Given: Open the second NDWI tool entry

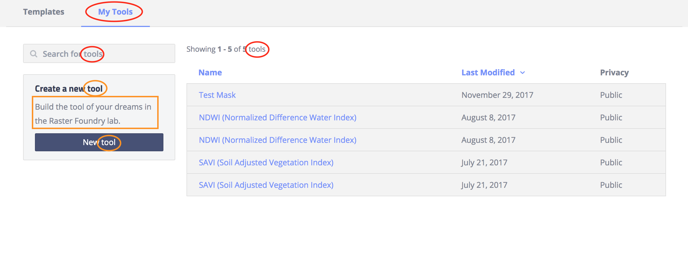Looking at the screenshot, I should pos(277,140).
